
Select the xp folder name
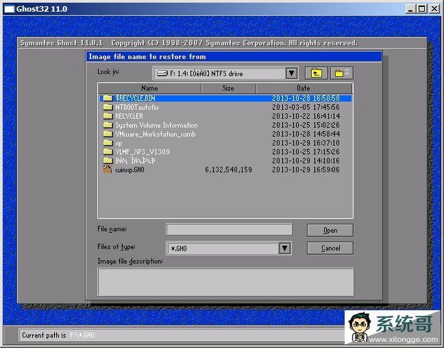tap(119, 143)
